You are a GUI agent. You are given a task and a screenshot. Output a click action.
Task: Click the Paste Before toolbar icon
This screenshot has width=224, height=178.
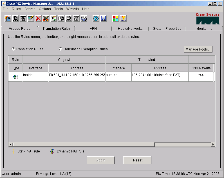click(x=69, y=19)
